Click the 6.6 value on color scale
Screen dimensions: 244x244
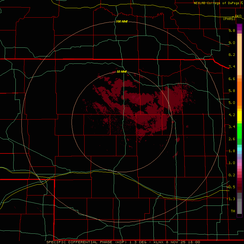click(232, 79)
